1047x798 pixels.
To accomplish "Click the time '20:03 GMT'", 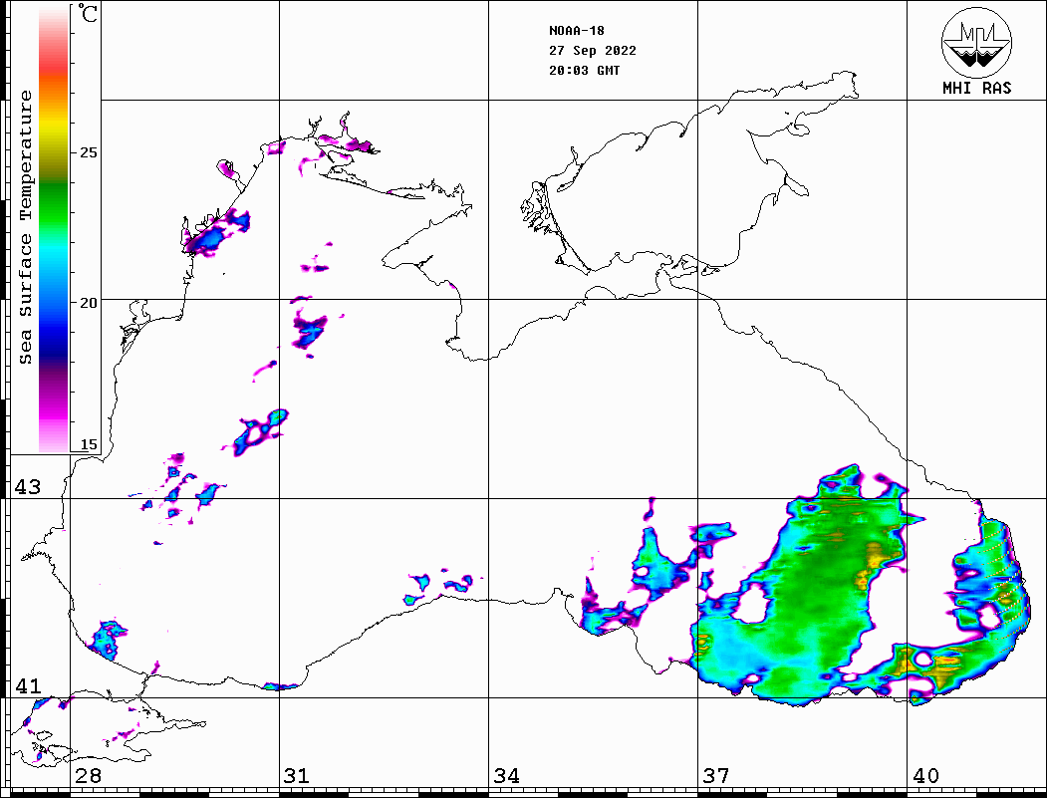I will click(584, 70).
